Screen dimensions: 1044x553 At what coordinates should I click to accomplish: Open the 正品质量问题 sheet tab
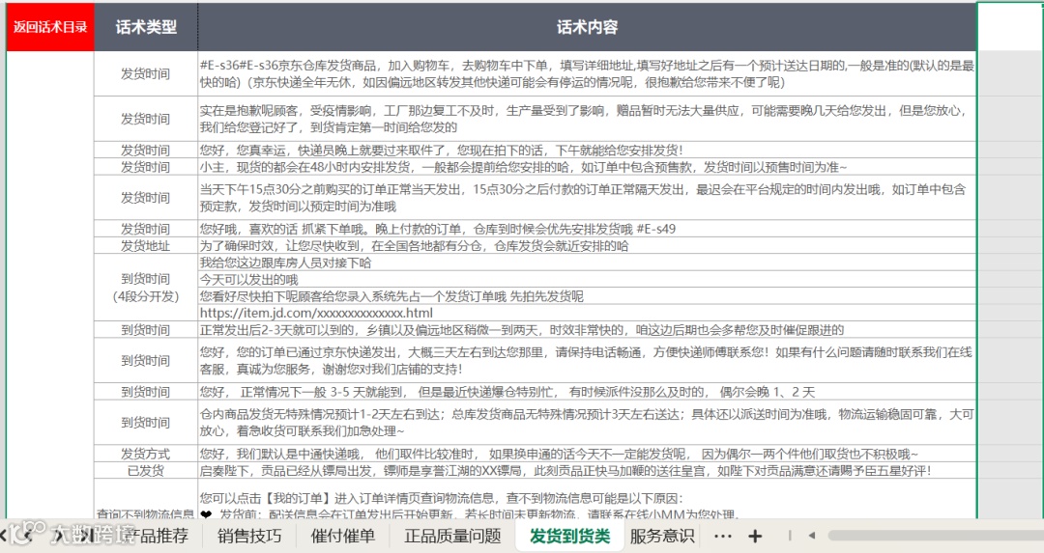(452, 536)
